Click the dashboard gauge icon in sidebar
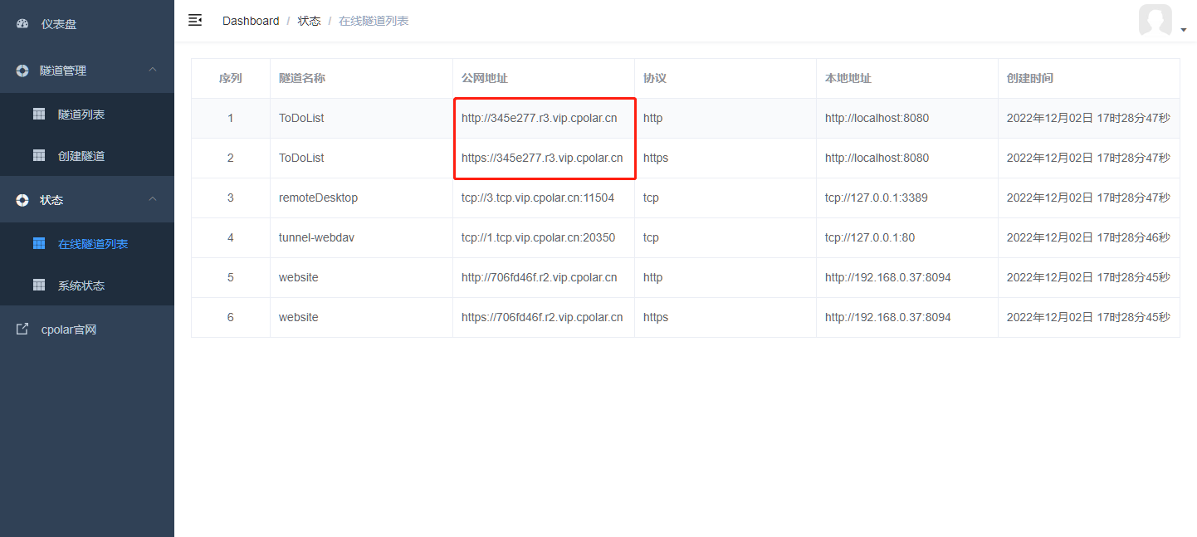Image resolution: width=1197 pixels, height=537 pixels. pyautogui.click(x=22, y=24)
